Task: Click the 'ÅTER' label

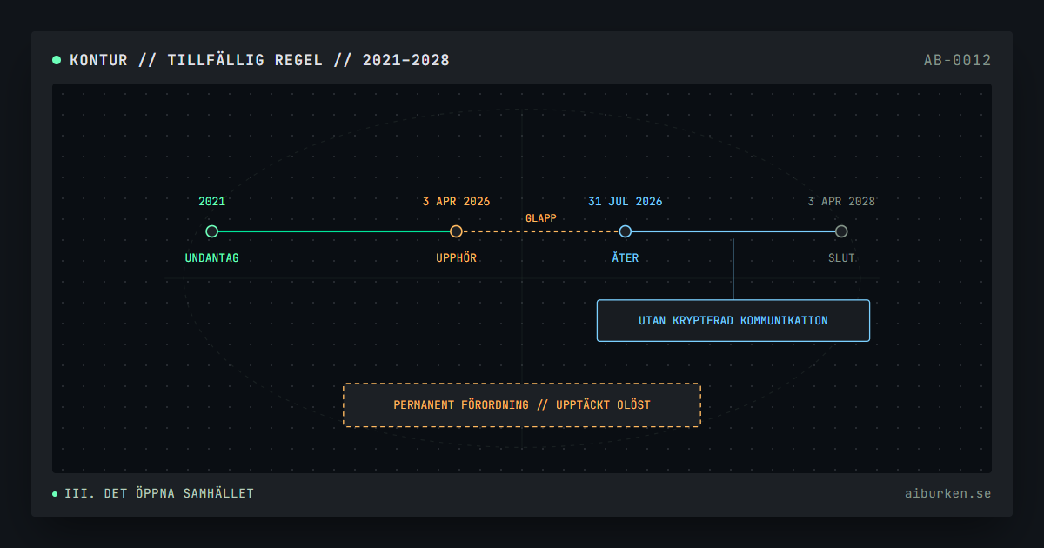Action: (625, 258)
